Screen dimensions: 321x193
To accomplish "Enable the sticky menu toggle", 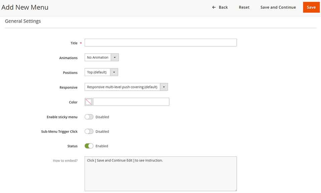I will [89, 117].
